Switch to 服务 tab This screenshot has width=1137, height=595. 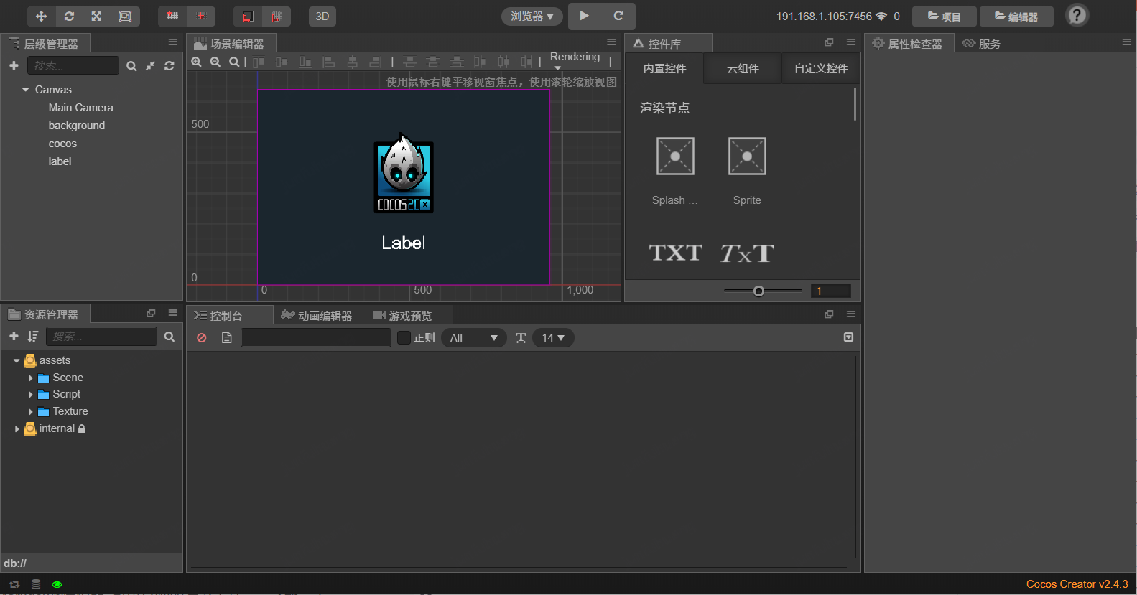coord(982,44)
